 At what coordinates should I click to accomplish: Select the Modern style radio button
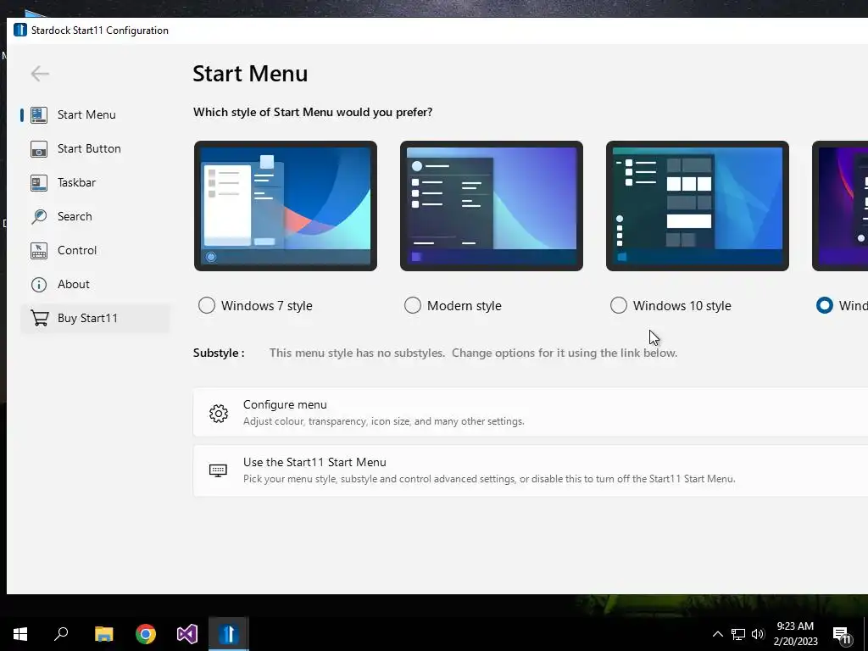click(x=413, y=305)
